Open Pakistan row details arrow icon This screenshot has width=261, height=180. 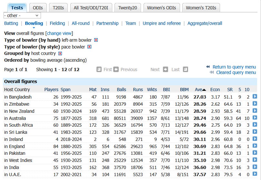point(255,153)
